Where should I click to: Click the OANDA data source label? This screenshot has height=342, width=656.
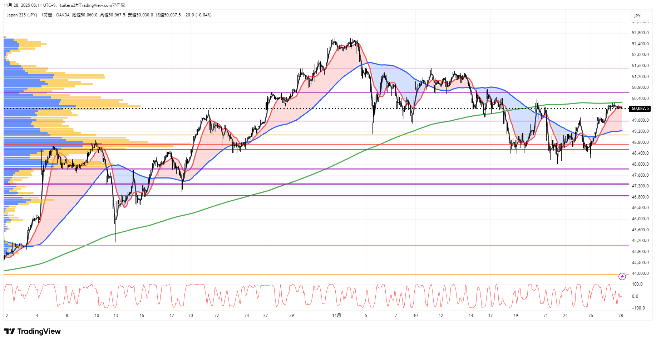point(63,15)
